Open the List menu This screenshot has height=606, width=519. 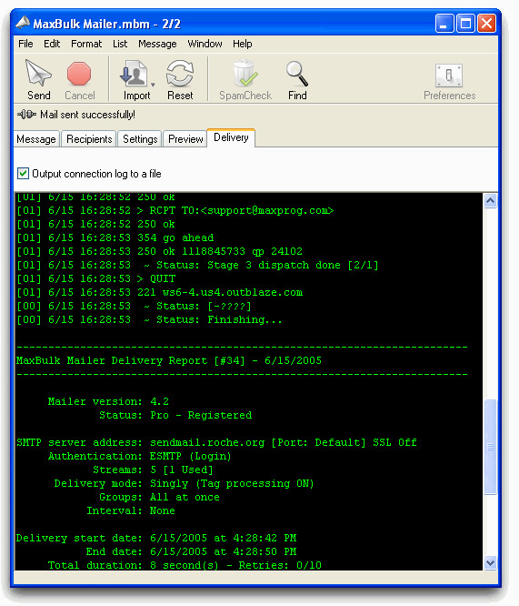coord(120,44)
